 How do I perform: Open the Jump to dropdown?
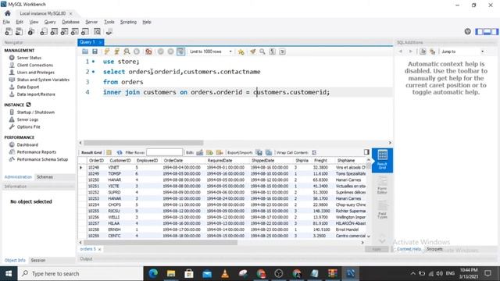coord(462,52)
